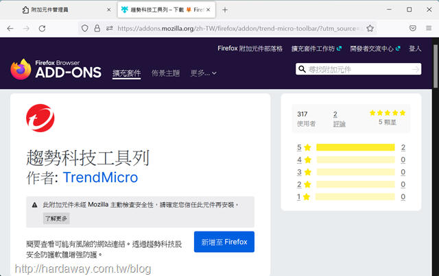Screen dimensions: 439x276
Task: Open the site permissions icon in address bar
Action: [110, 28]
